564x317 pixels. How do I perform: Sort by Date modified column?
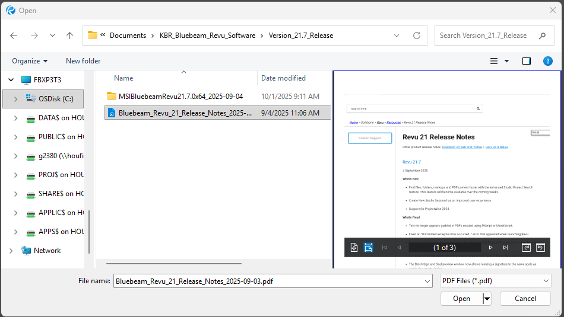pyautogui.click(x=283, y=78)
